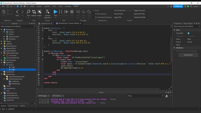Click the green status icon next to help
201x113 pixels.
(x=188, y=6)
